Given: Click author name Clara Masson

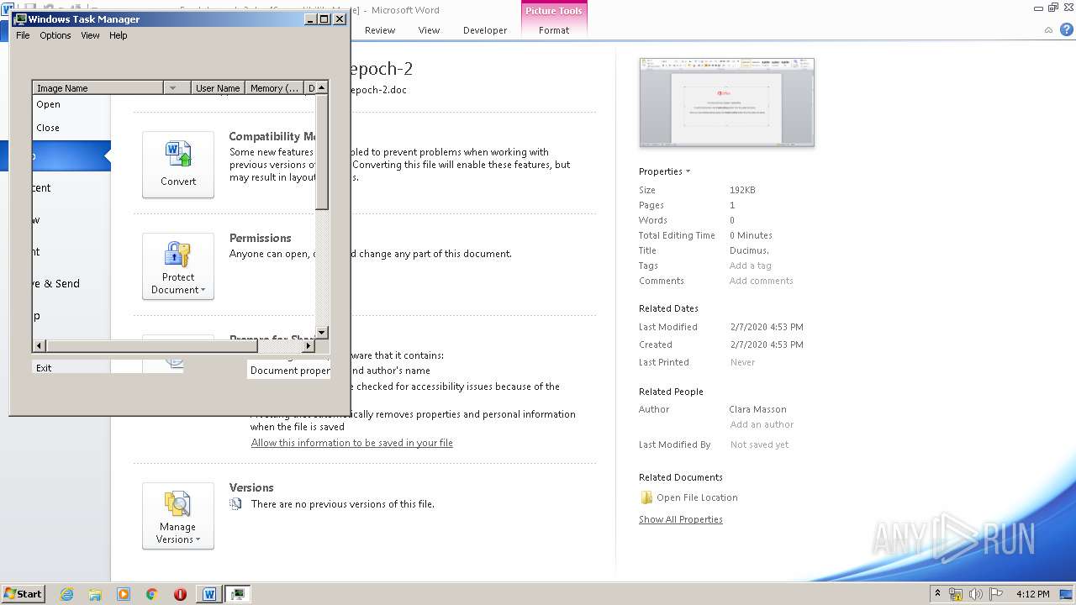Looking at the screenshot, I should pos(757,409).
